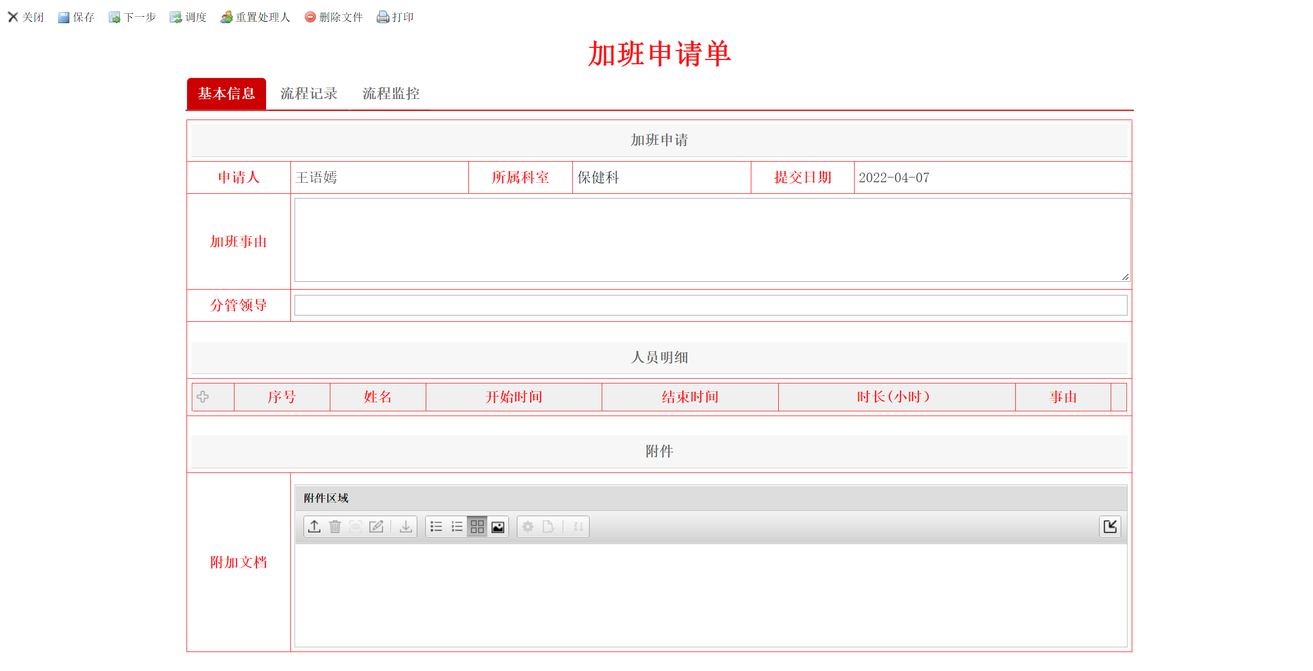1313x671 pixels.
Task: Switch attachments to bulleted list view
Action: pos(436,527)
